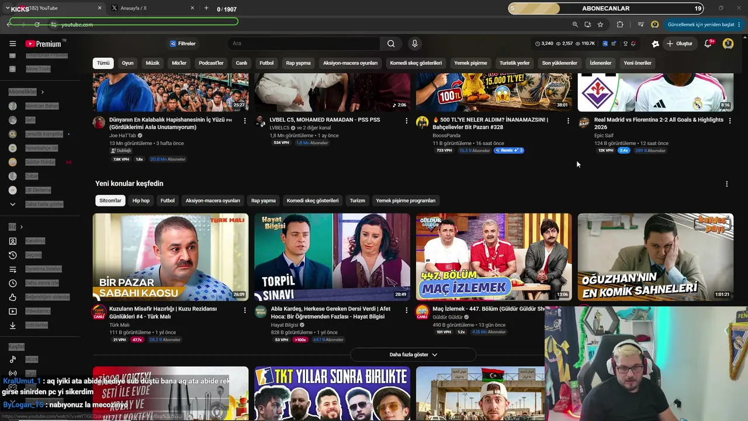Expand Daha fazla göster under topics
The height and width of the screenshot is (421, 748).
pyautogui.click(x=413, y=354)
